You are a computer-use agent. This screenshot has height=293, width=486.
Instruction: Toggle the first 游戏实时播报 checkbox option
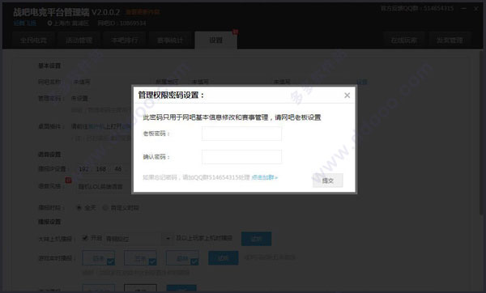(x=99, y=258)
